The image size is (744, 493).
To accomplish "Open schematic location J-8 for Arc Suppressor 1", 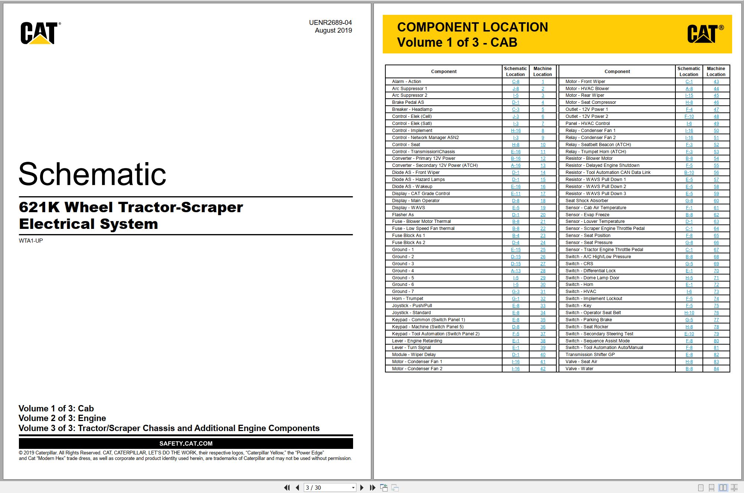I will pyautogui.click(x=516, y=89).
